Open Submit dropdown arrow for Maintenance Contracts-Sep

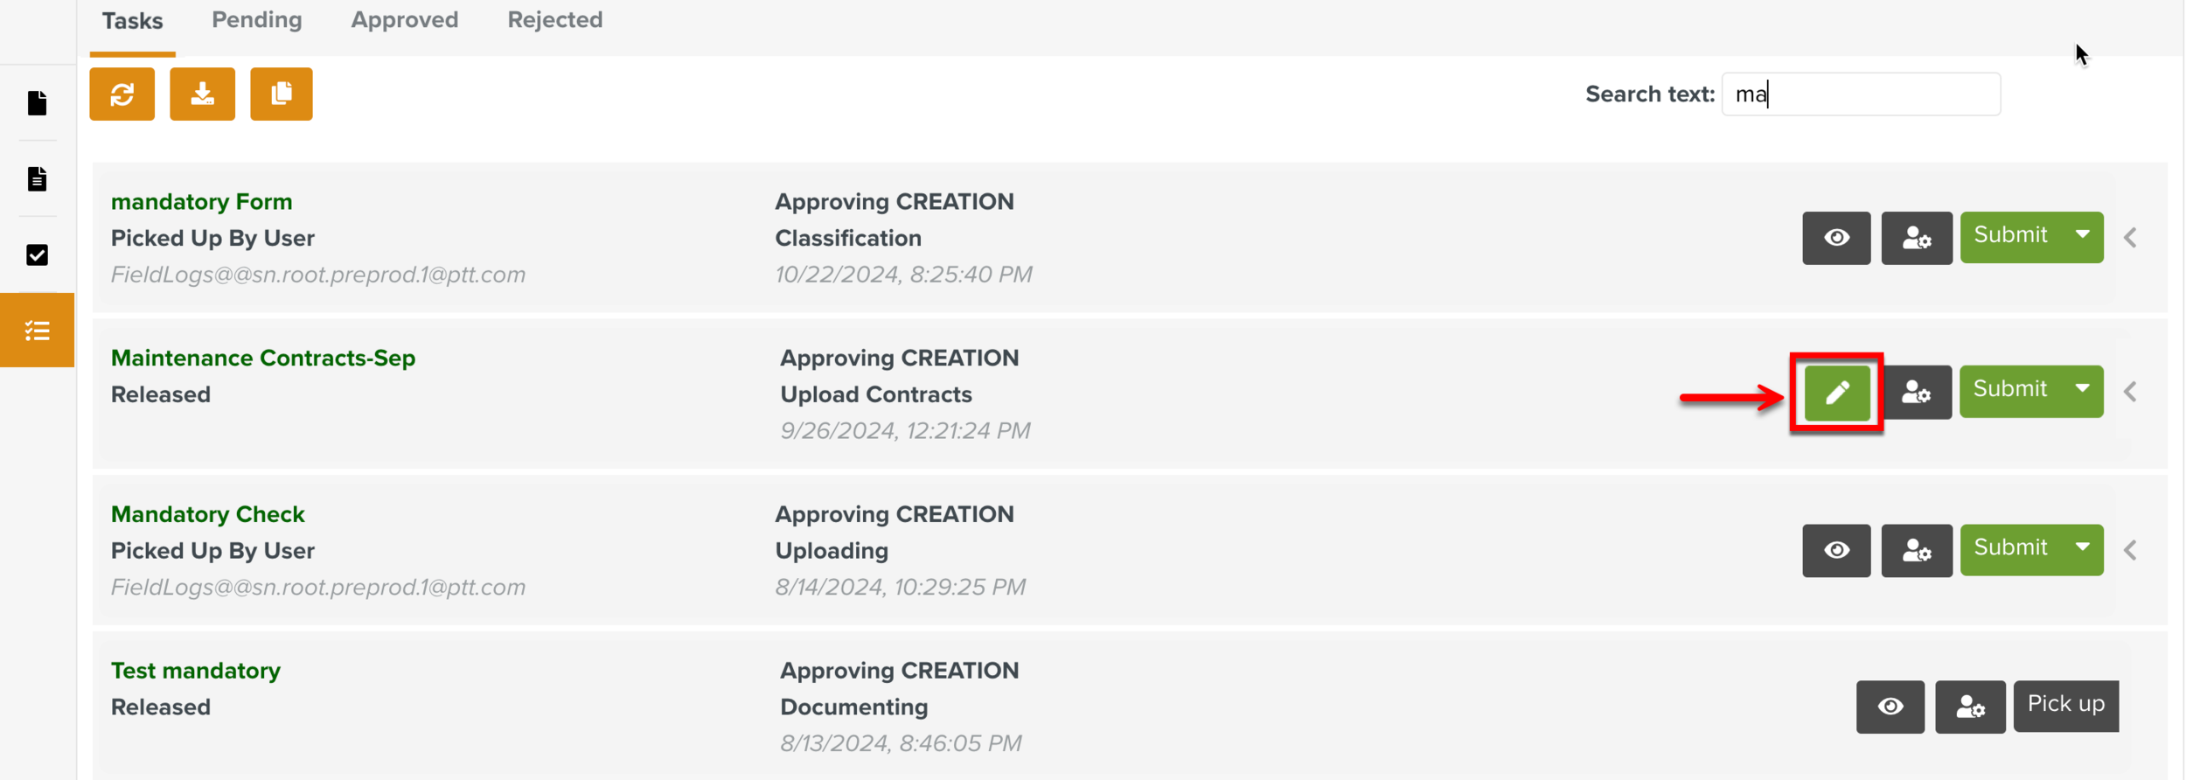coord(2082,389)
